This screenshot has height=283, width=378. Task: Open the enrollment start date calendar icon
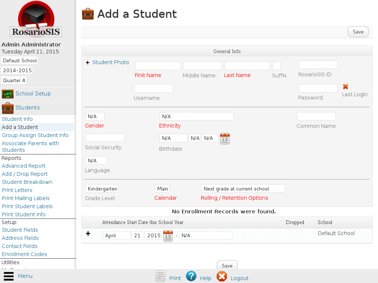click(x=168, y=236)
